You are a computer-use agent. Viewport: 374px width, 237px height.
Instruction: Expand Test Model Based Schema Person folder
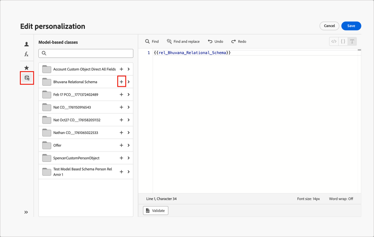coord(129,172)
